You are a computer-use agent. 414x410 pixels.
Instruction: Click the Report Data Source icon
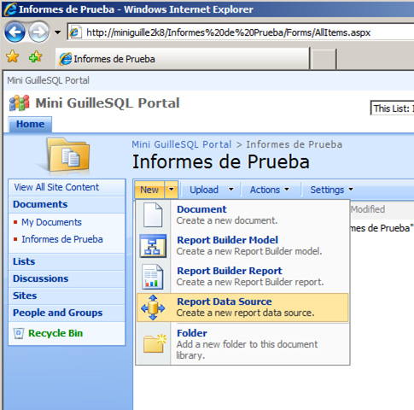click(153, 307)
